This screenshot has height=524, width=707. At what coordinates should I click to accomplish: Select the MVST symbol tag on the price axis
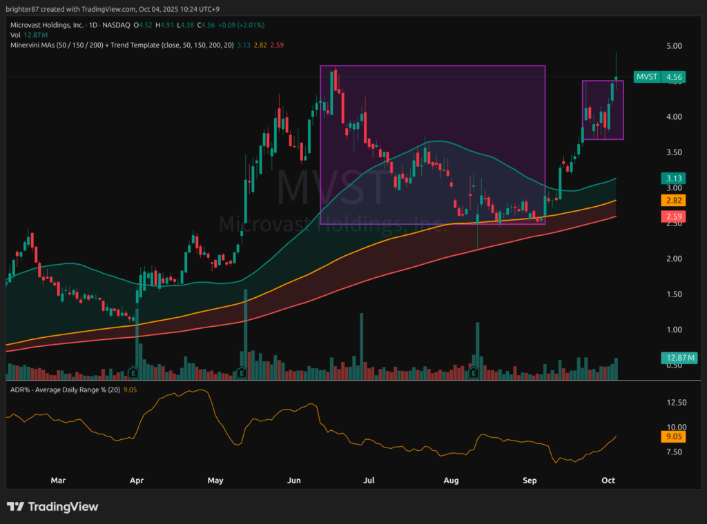646,77
